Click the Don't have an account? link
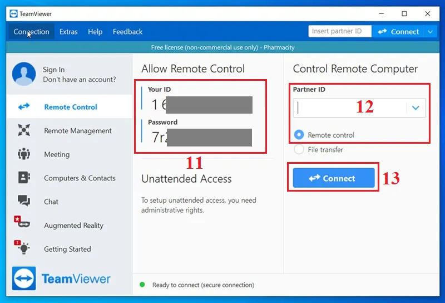The image size is (445, 303). click(x=80, y=80)
